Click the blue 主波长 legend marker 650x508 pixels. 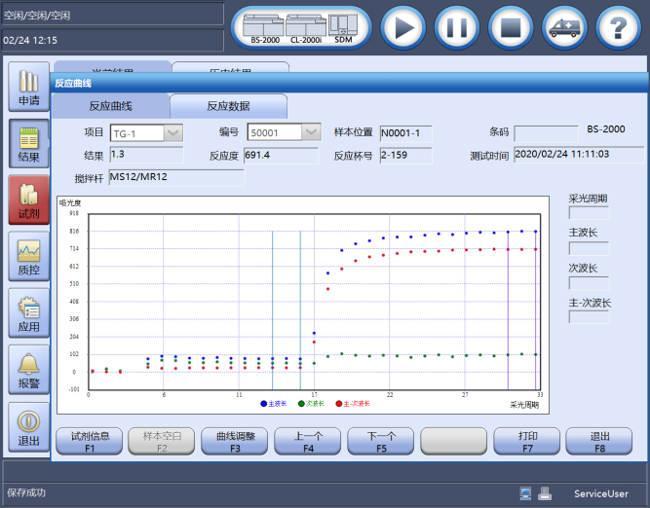tap(264, 404)
